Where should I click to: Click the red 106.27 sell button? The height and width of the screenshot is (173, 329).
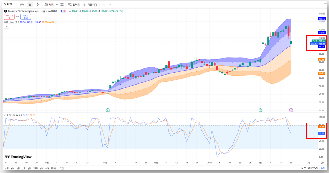click(9, 17)
